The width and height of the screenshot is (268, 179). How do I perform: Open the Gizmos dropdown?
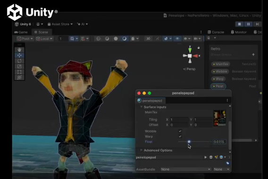(187, 39)
